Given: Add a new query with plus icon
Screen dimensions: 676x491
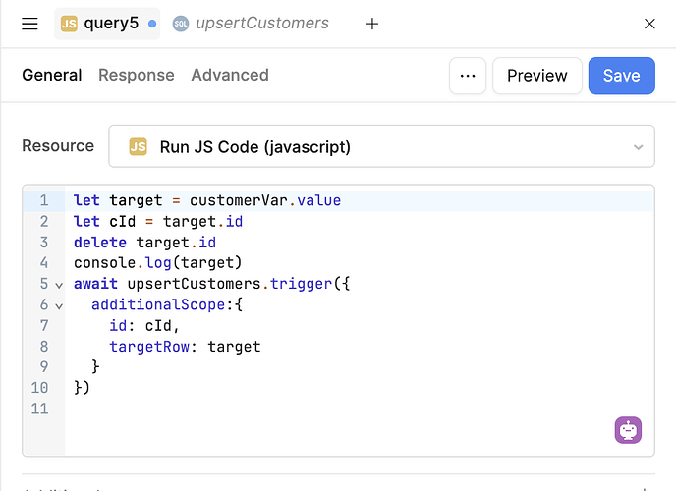Looking at the screenshot, I should (x=372, y=24).
